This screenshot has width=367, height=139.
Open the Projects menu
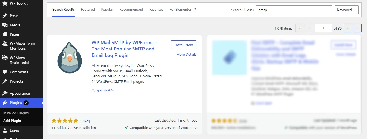pyautogui.click(x=22, y=81)
